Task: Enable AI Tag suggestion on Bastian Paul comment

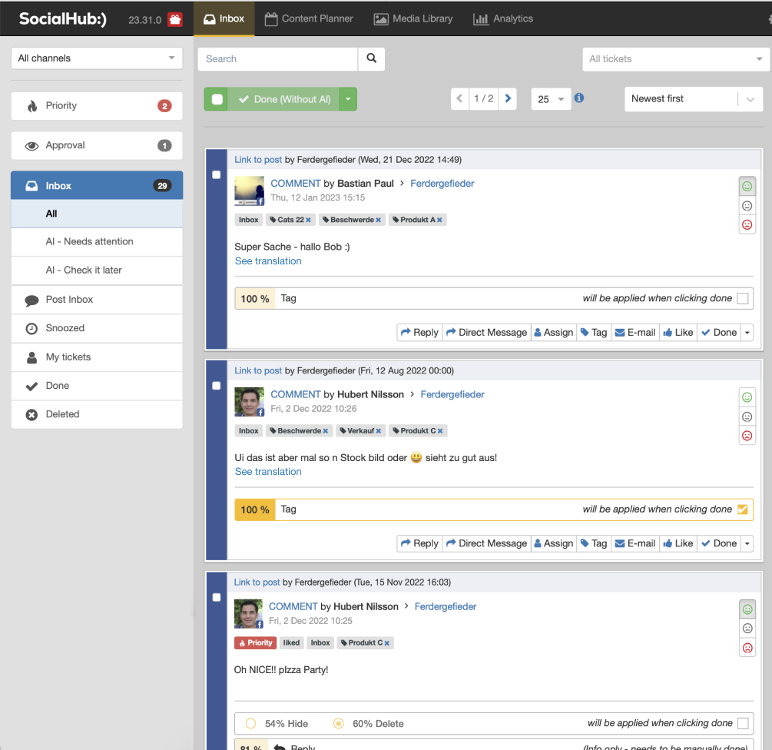Action: click(x=743, y=298)
